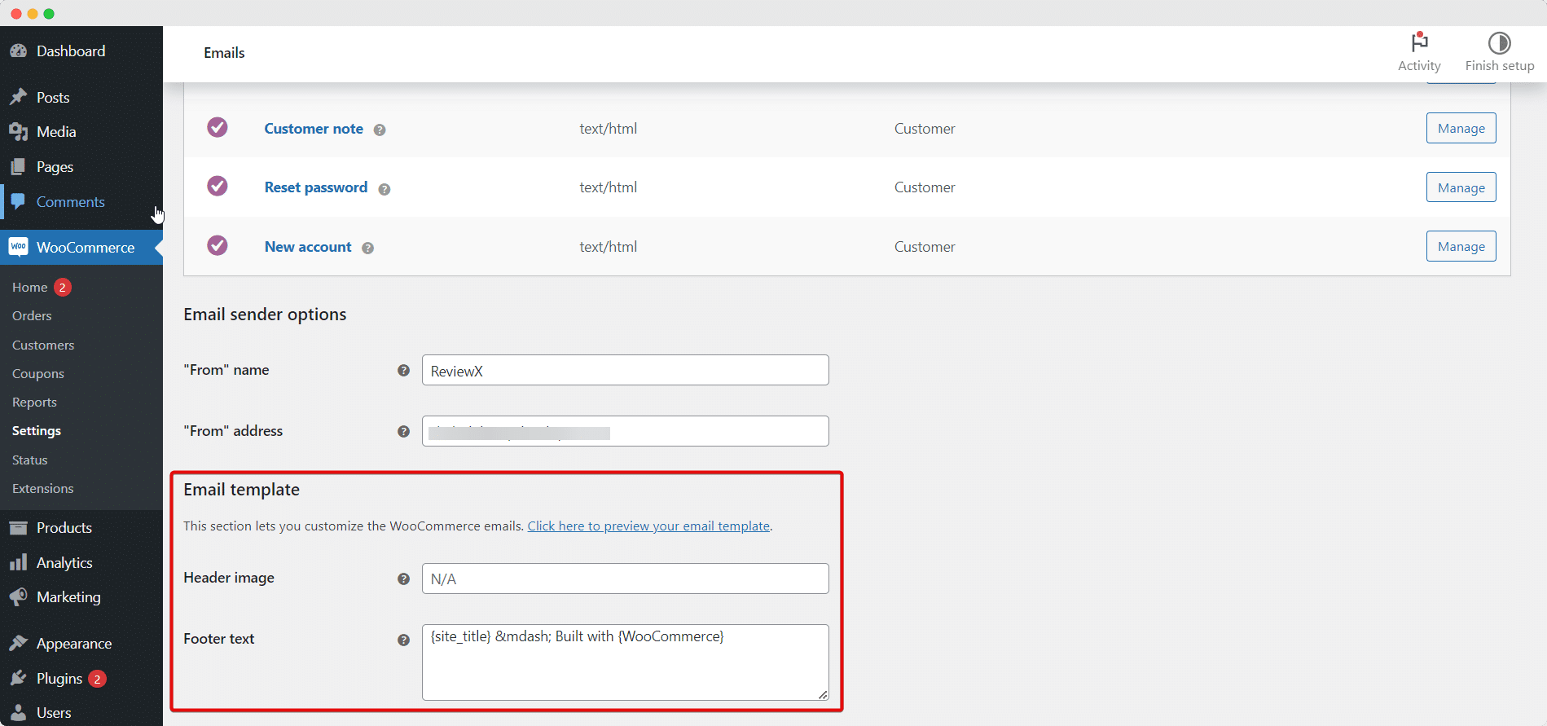
Task: Open the New account email link
Action: point(308,246)
